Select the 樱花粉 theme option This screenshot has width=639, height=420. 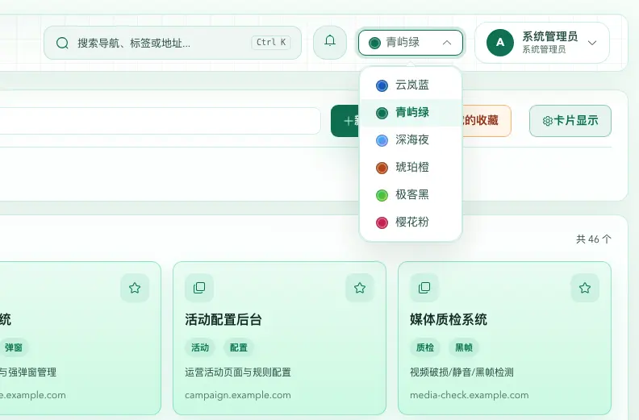(x=411, y=222)
